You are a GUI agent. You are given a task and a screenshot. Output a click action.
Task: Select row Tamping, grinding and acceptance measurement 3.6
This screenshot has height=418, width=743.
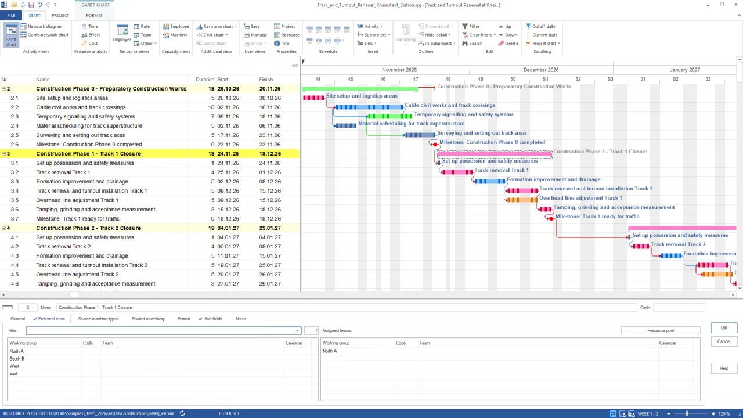point(150,210)
